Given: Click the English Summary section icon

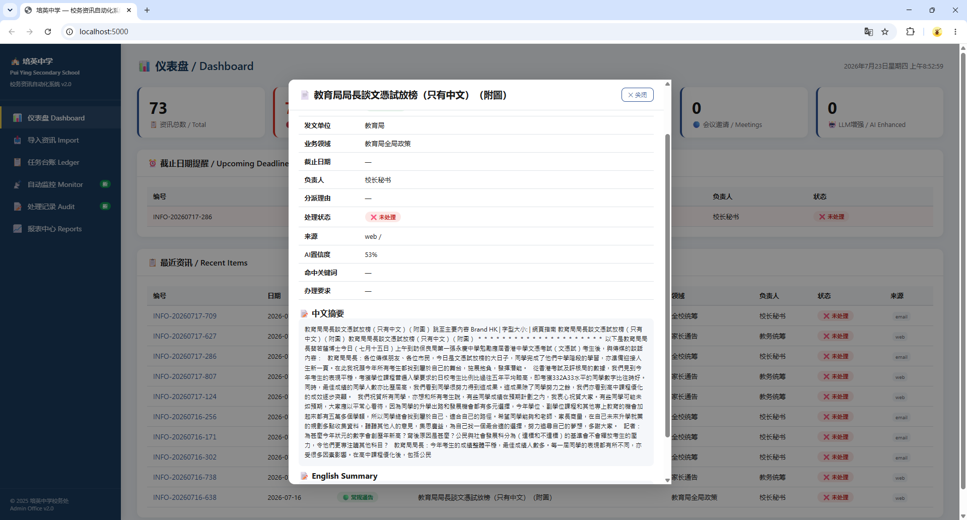Looking at the screenshot, I should coord(304,476).
